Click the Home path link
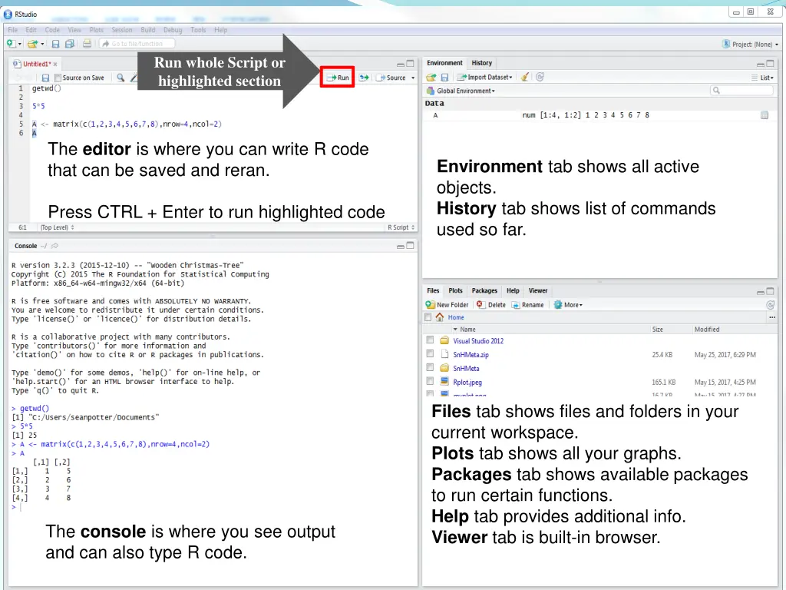 tap(456, 317)
